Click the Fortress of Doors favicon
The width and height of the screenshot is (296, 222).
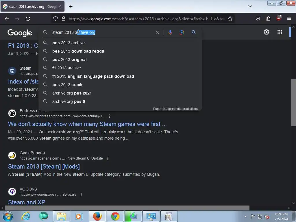[12, 113]
